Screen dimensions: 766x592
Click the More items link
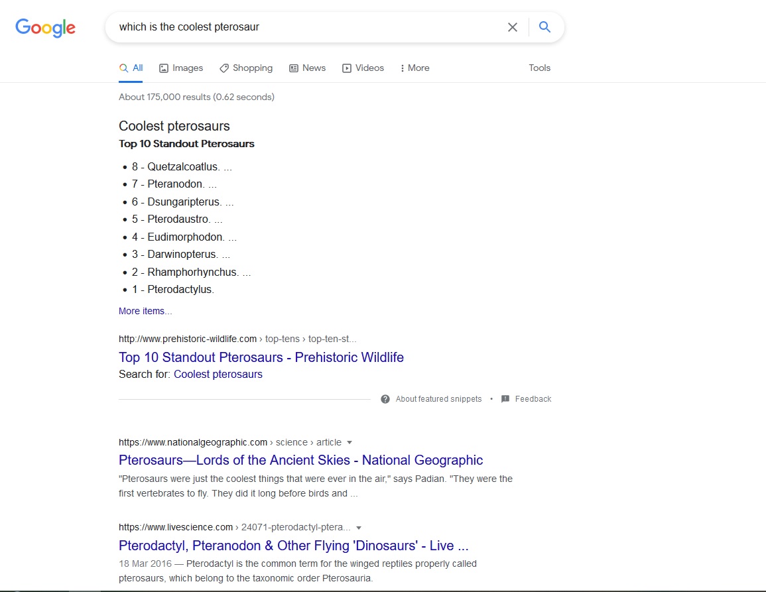145,311
